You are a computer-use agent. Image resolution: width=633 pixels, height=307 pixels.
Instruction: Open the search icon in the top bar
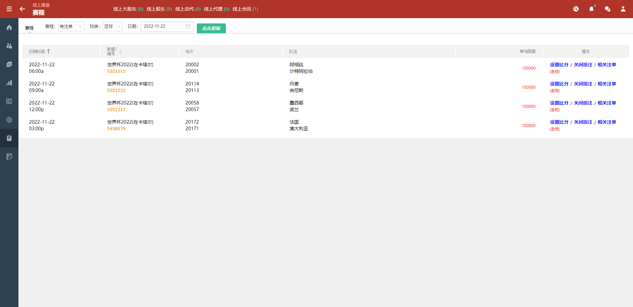576,9
